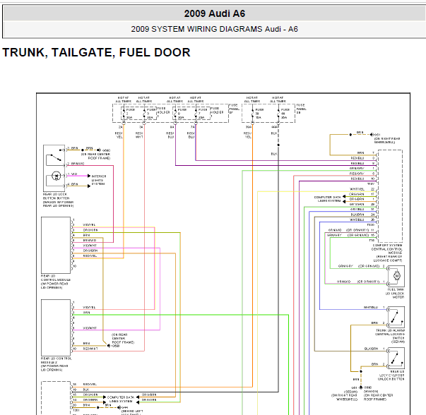Click the fuse symbol feeding terminal 8A
This screenshot has height=415, width=426.
[x=175, y=114]
